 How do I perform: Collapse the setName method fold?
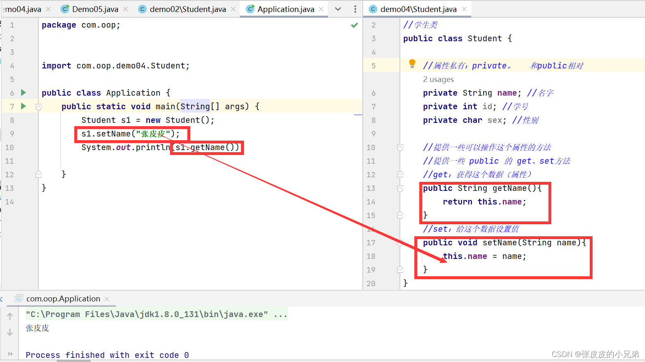pos(400,243)
